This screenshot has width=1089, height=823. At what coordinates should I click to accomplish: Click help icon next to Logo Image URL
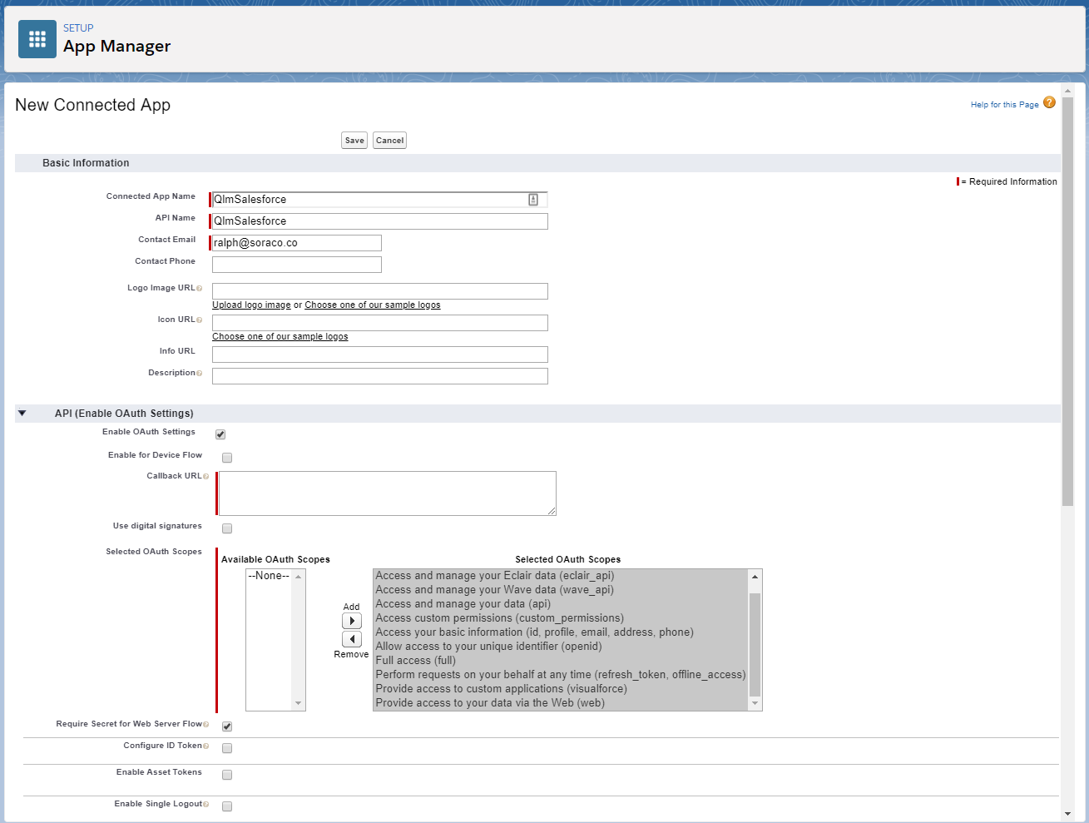tap(199, 289)
